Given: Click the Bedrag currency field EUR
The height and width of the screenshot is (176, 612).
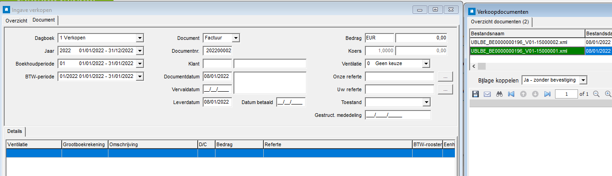Looking at the screenshot, I should pos(380,38).
